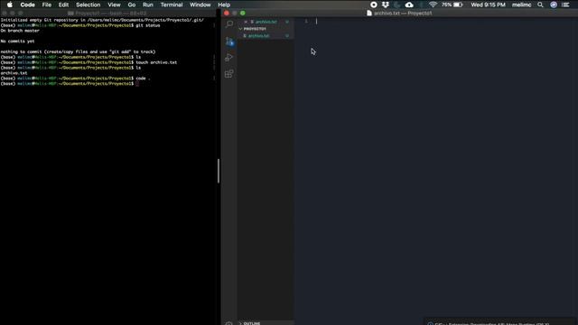Open the Code application menu
This screenshot has height=325, width=578.
(28, 5)
